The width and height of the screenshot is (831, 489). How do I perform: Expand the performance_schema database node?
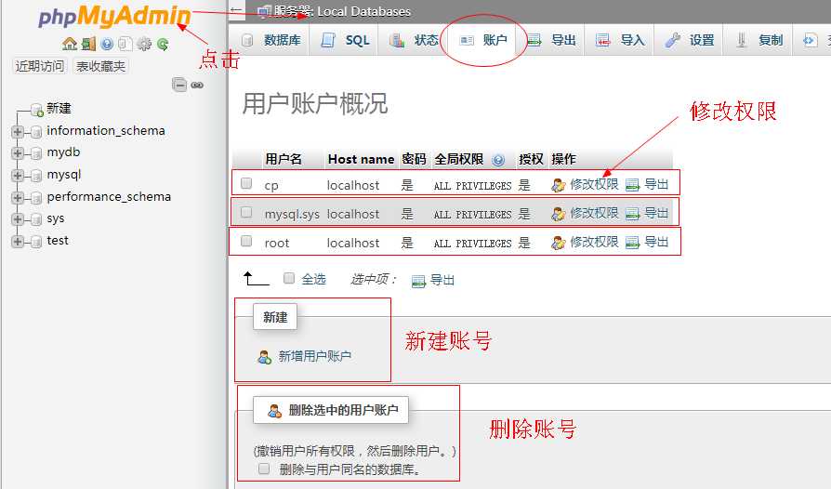(18, 198)
